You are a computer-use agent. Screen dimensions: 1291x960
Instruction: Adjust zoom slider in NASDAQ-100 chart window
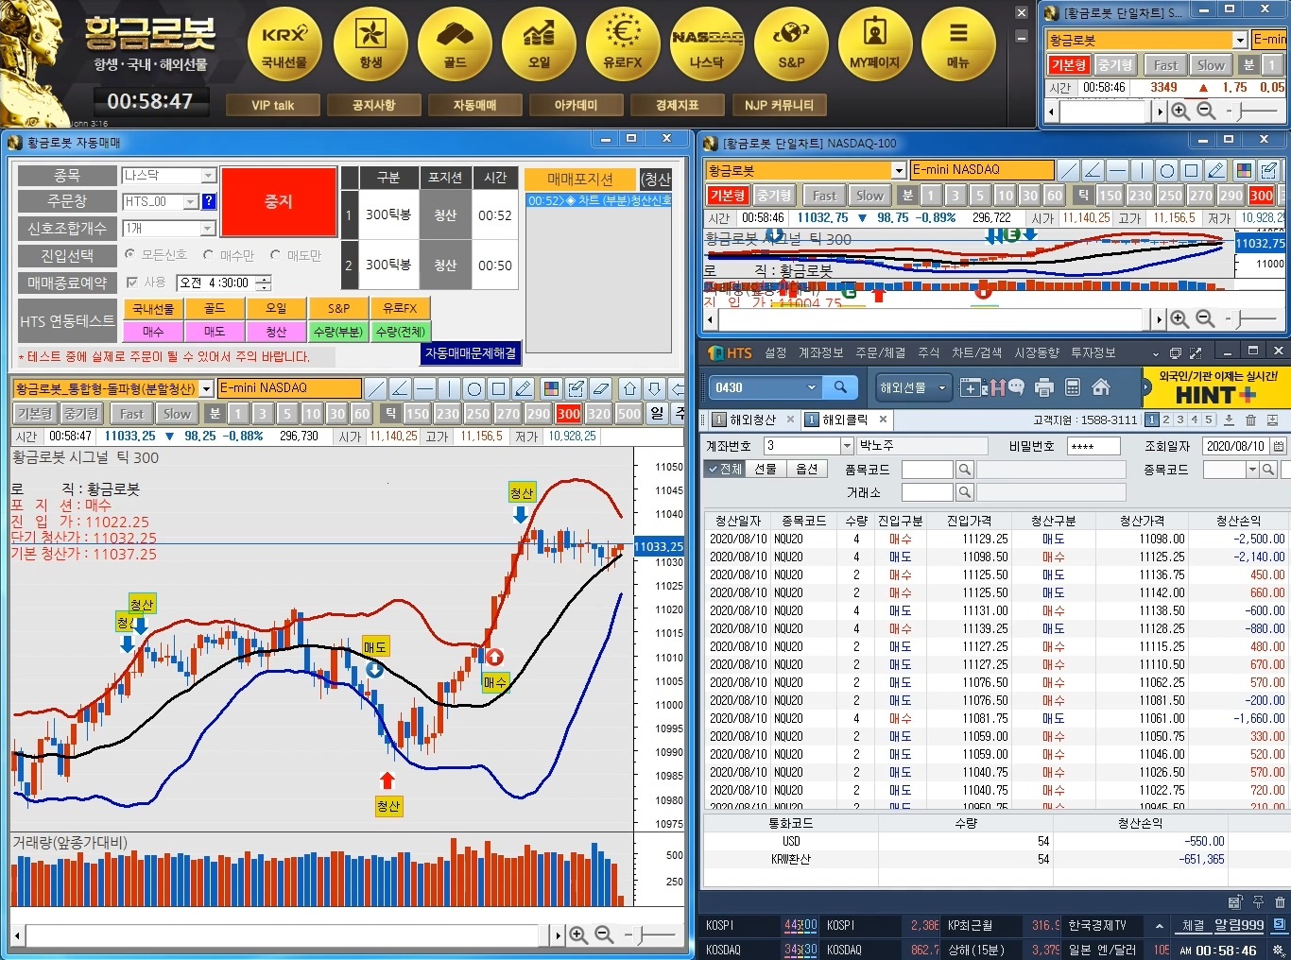pos(1253,319)
